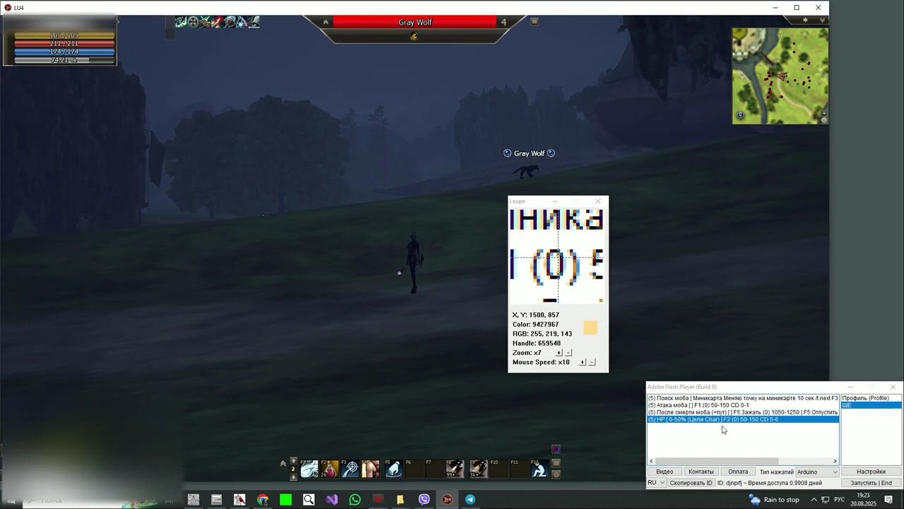Image resolution: width=904 pixels, height=509 pixels.
Task: Click the last buff icon in buff row
Action: [253, 22]
